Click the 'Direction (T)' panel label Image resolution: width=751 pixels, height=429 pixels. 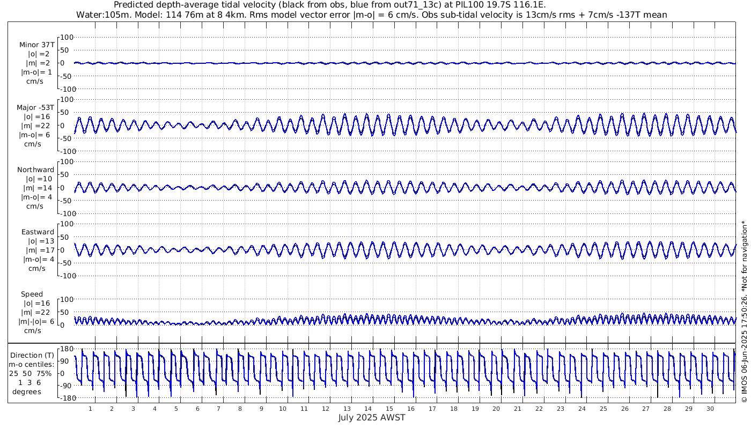point(32,356)
